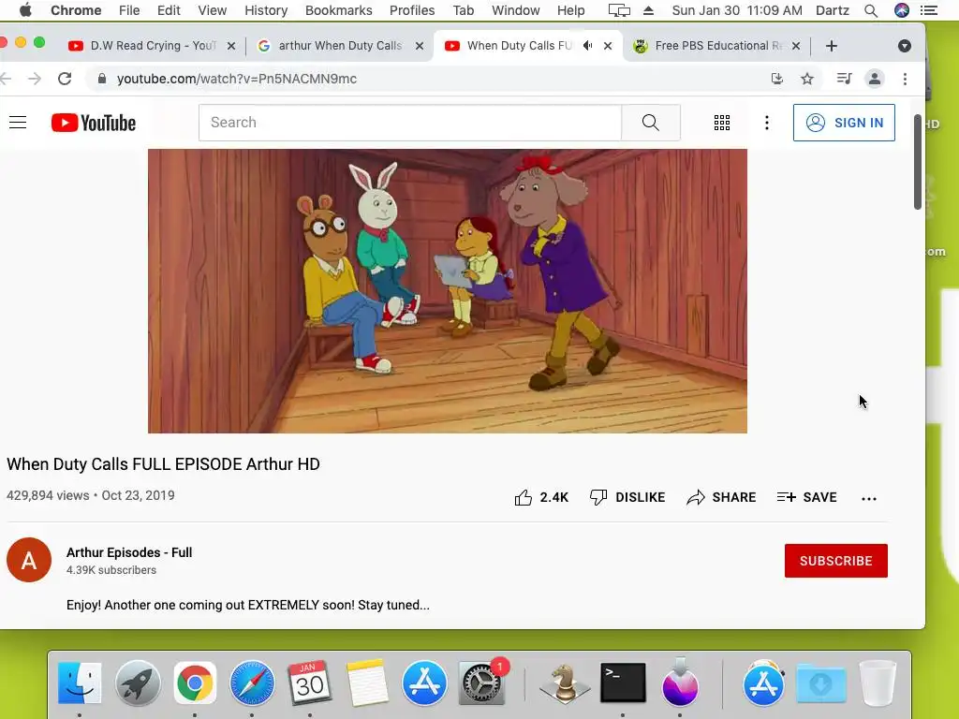The image size is (959, 719).
Task: Open the History menu
Action: pos(266,10)
